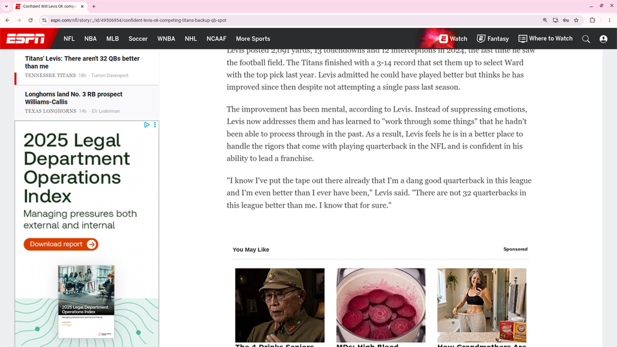Viewport: 617px width, 347px height.
Task: Close the Confident Will Levis tab
Action: coord(82,6)
